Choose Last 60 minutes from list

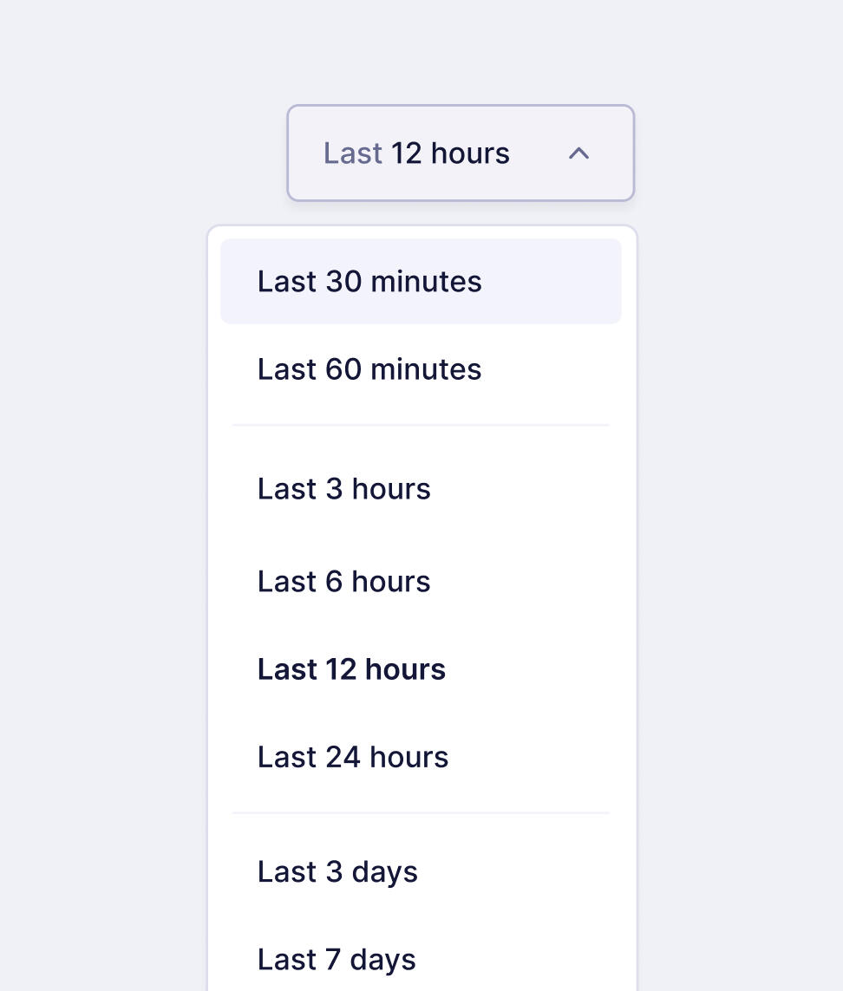pyautogui.click(x=421, y=369)
